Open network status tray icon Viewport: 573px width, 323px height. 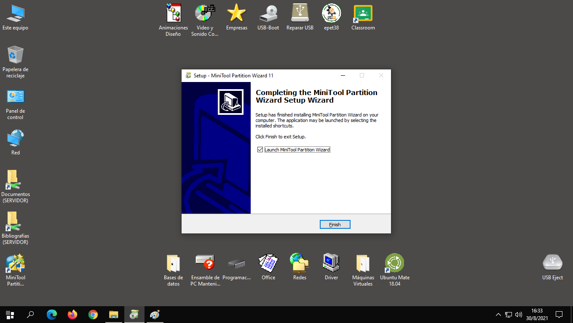point(509,315)
